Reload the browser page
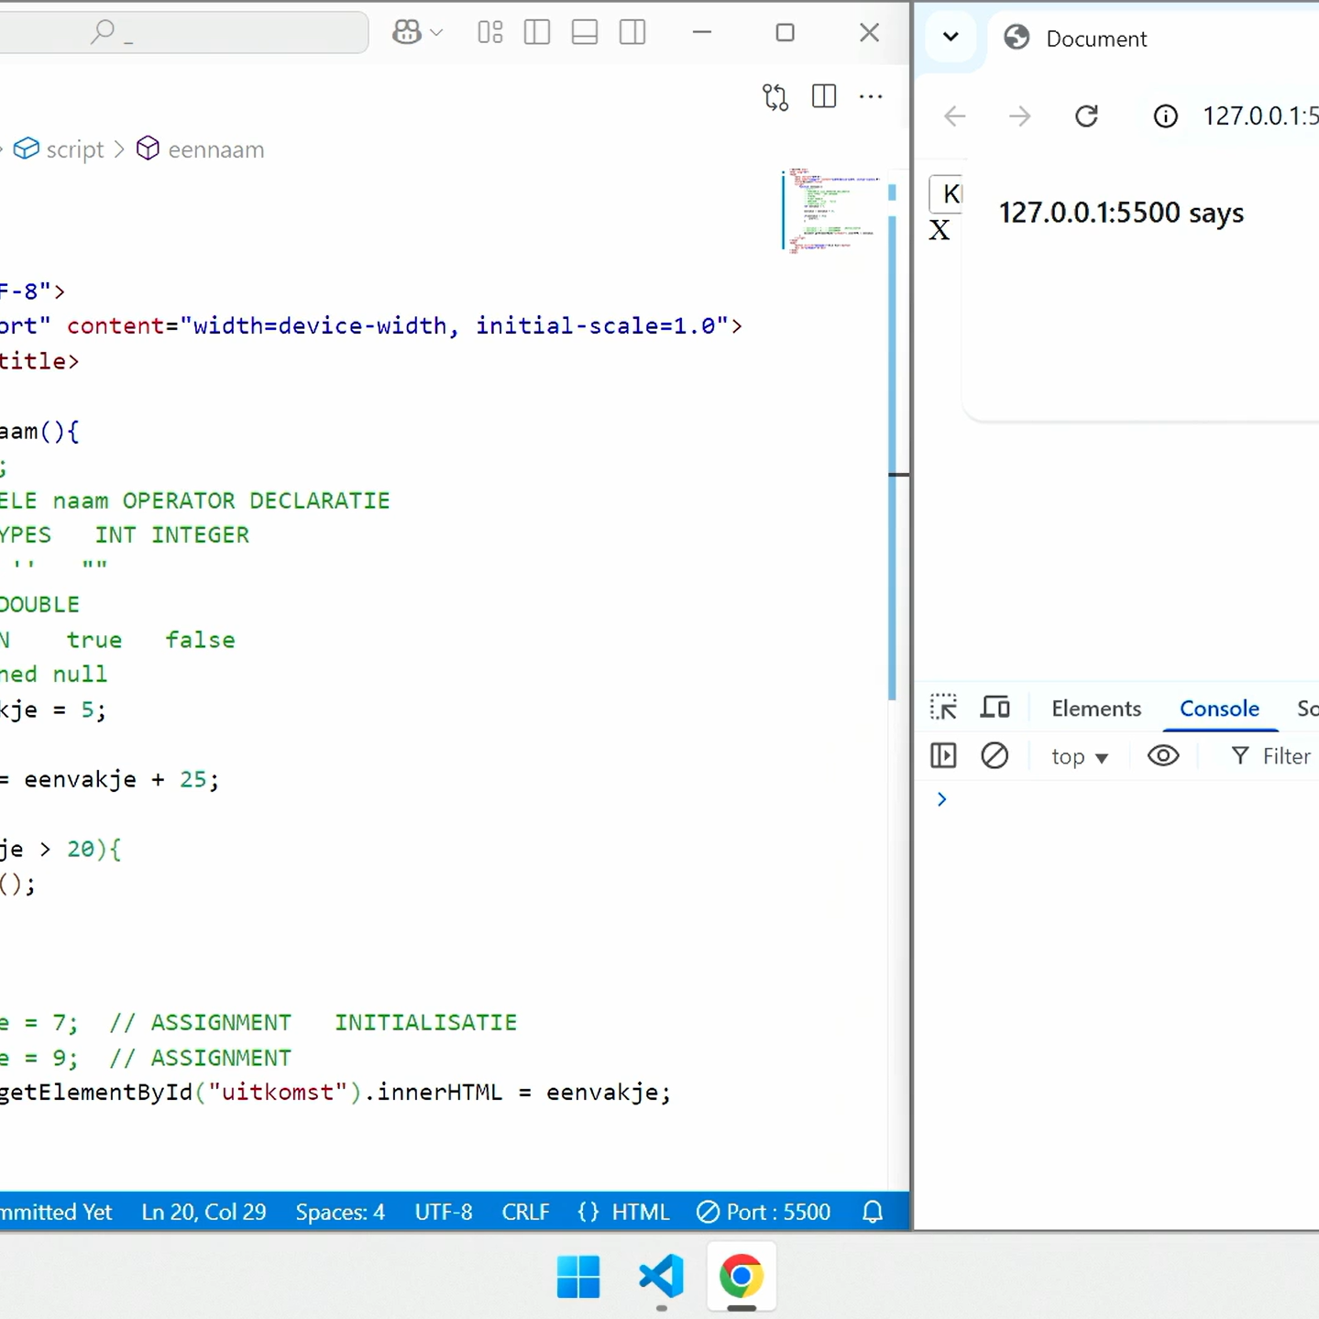The width and height of the screenshot is (1319, 1319). (1086, 116)
